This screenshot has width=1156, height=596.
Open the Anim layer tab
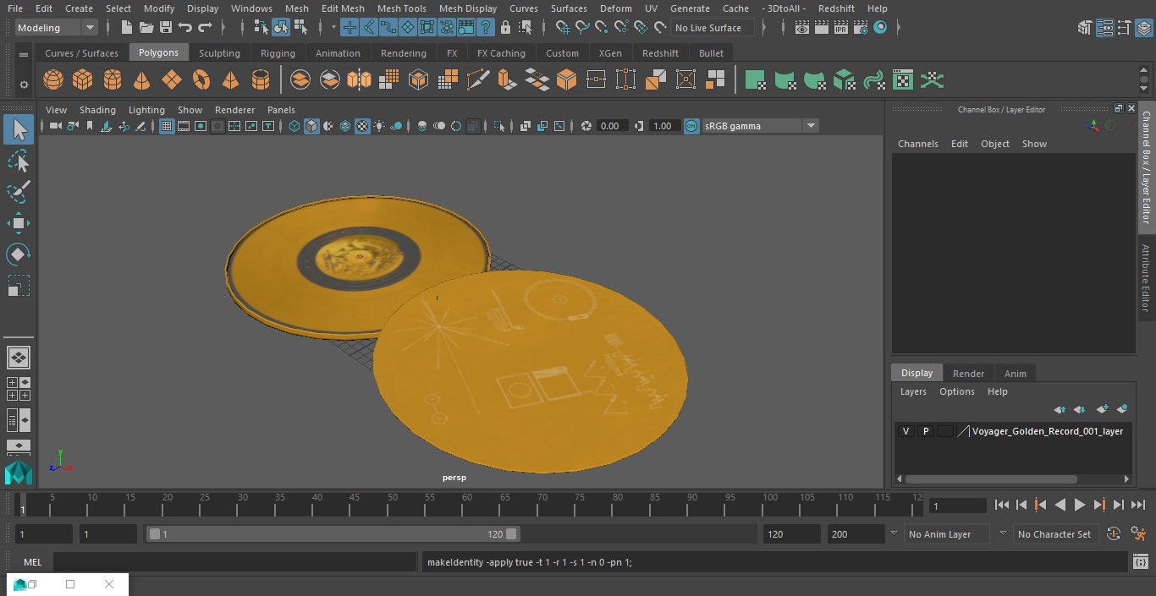click(x=1015, y=374)
